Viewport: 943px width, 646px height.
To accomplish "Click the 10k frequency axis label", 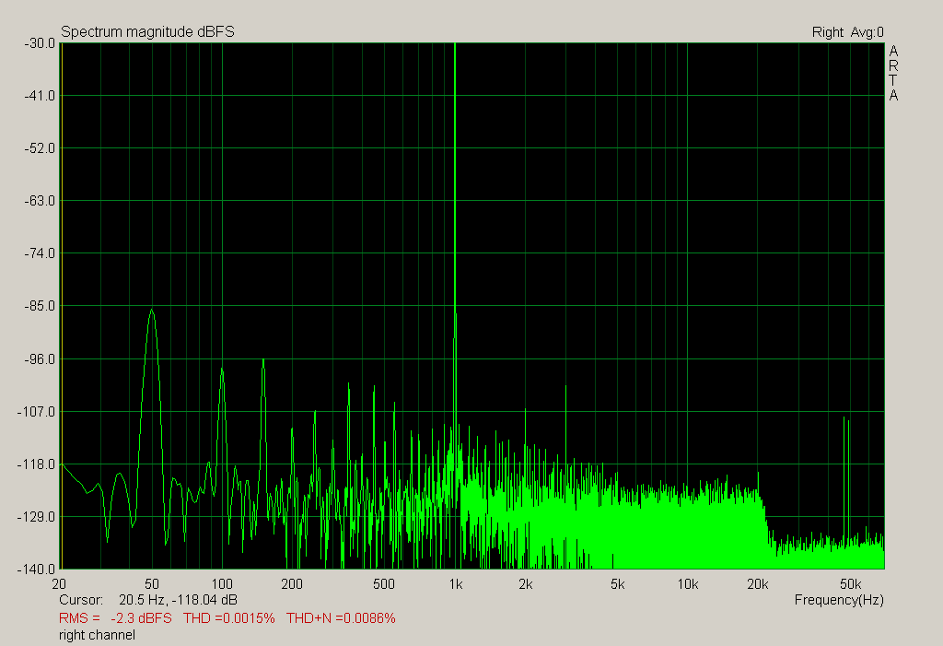I will pyautogui.click(x=687, y=584).
